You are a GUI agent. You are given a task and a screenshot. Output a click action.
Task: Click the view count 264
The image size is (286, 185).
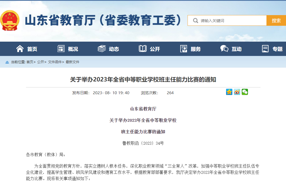click(170, 93)
